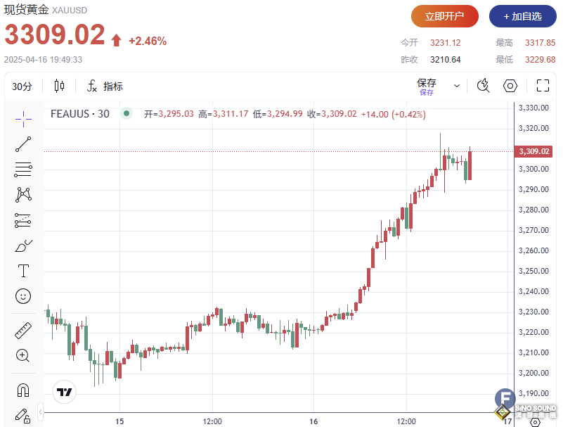
Task: Open the candle chart style selector
Action: tap(59, 86)
